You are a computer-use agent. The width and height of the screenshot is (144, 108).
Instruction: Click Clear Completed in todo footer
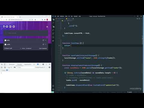pos(43,48)
